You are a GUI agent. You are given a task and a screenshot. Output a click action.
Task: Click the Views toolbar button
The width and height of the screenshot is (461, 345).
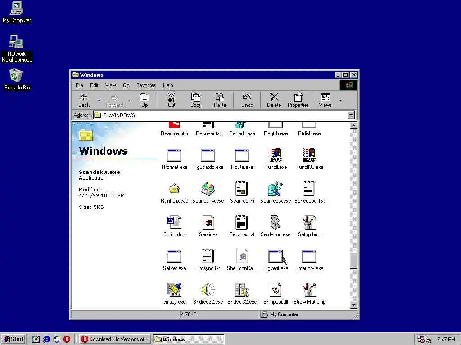(x=325, y=100)
